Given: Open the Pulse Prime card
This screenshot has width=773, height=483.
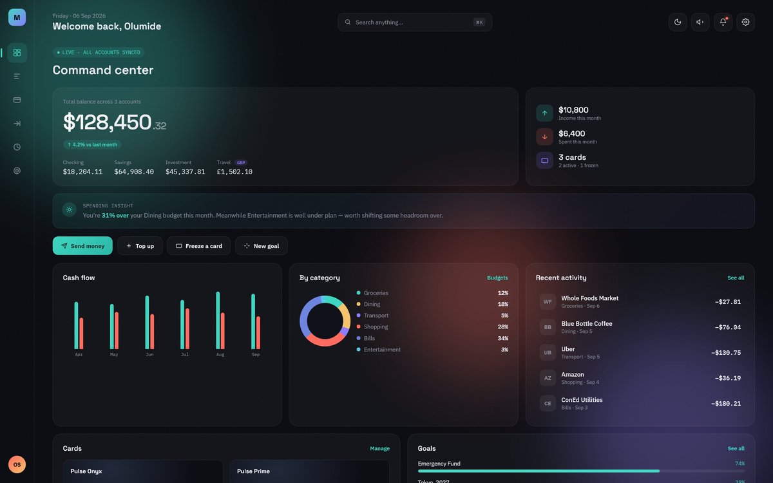Looking at the screenshot, I should point(309,471).
